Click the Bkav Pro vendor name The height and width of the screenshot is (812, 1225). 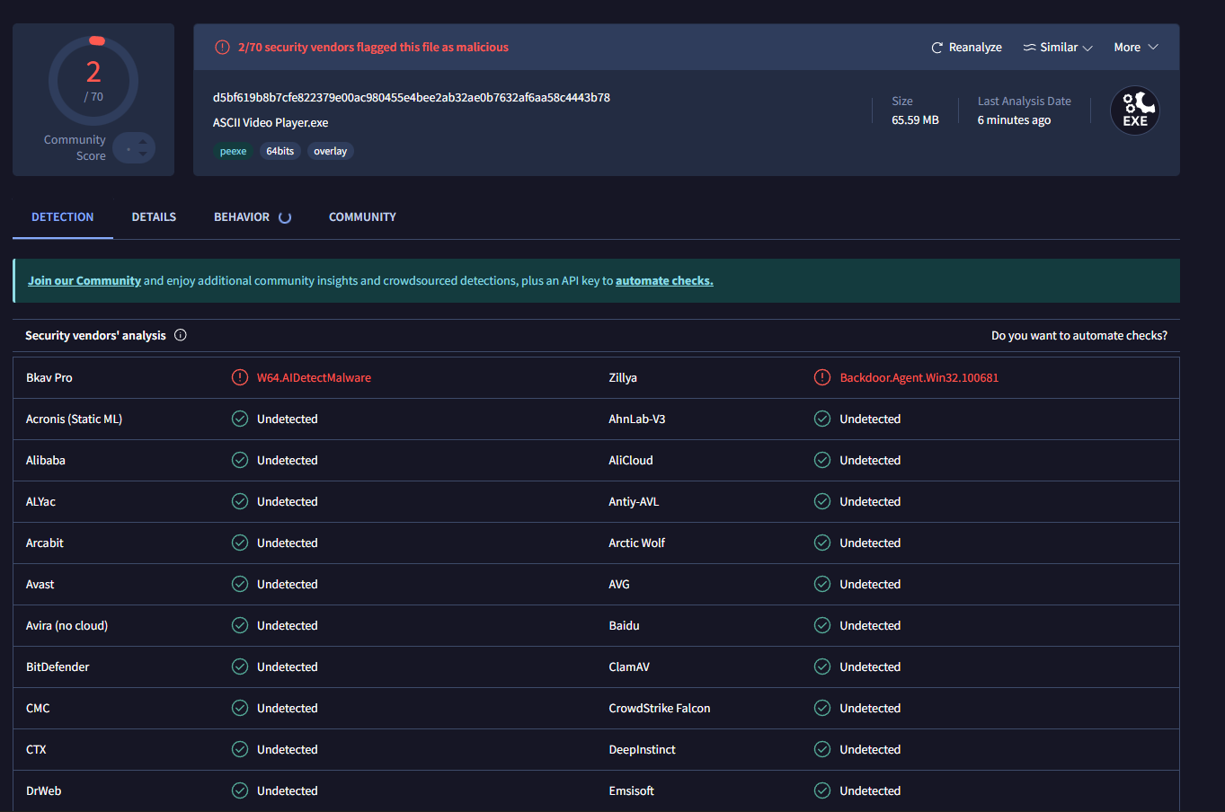point(49,378)
